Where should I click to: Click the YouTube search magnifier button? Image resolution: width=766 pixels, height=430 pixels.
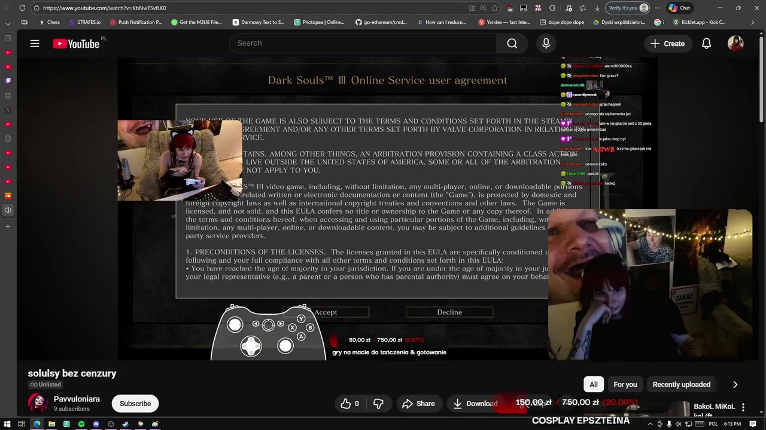click(x=512, y=44)
